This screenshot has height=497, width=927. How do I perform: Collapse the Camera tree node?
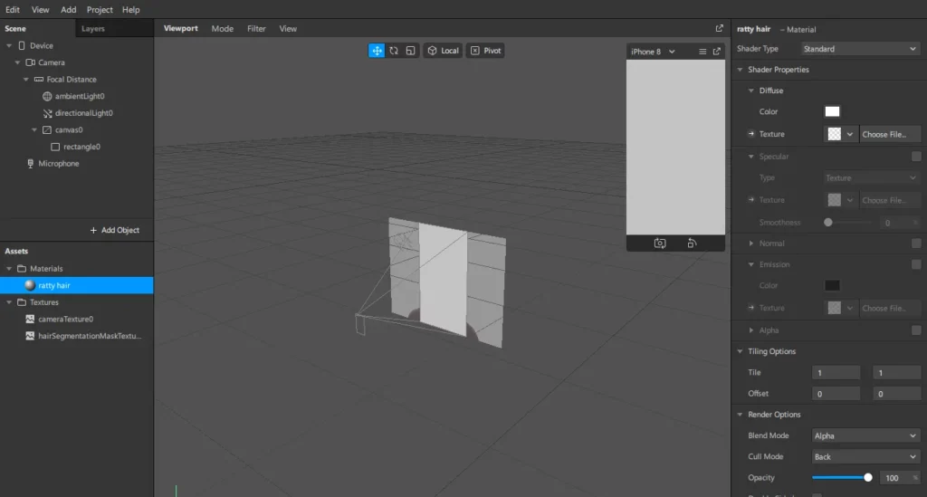pos(17,62)
